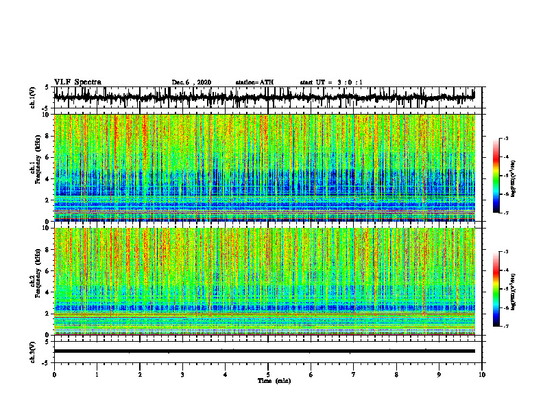Click the "8" kHz tick of ch.2 frequency axis
This screenshot has width=543, height=420.
[48, 250]
